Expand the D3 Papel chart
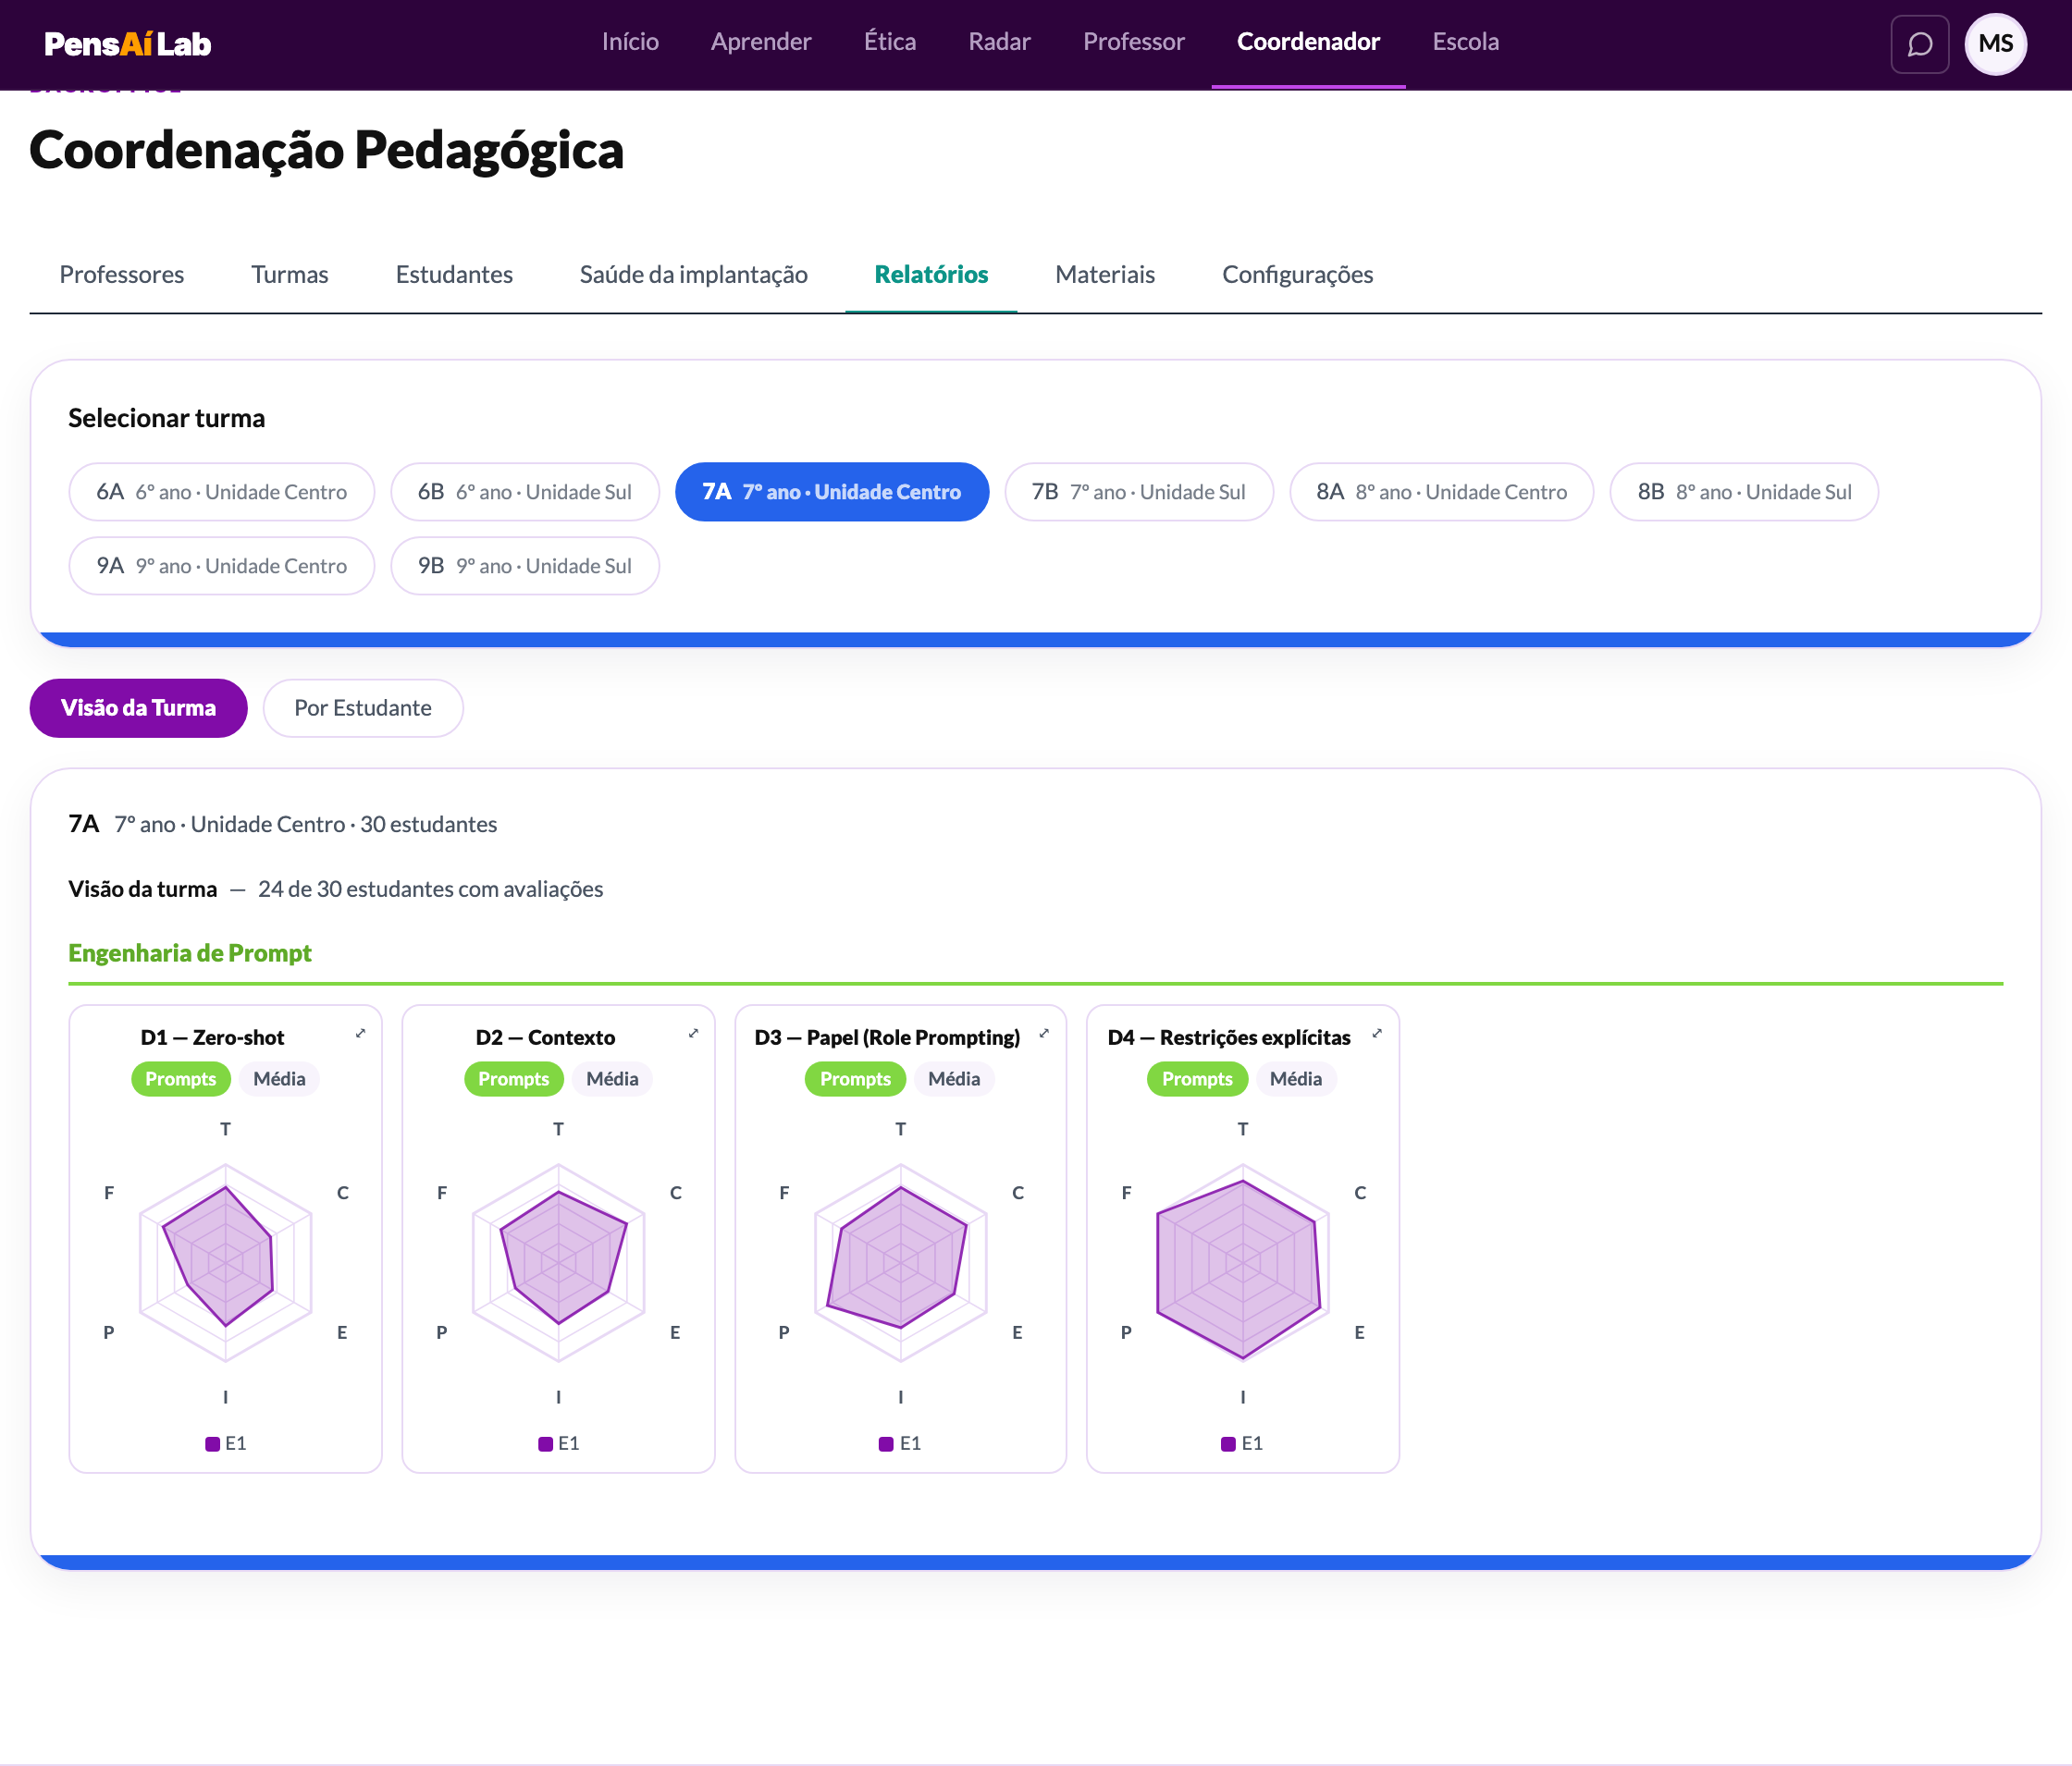Viewport: 2072px width, 1766px height. click(1044, 1034)
